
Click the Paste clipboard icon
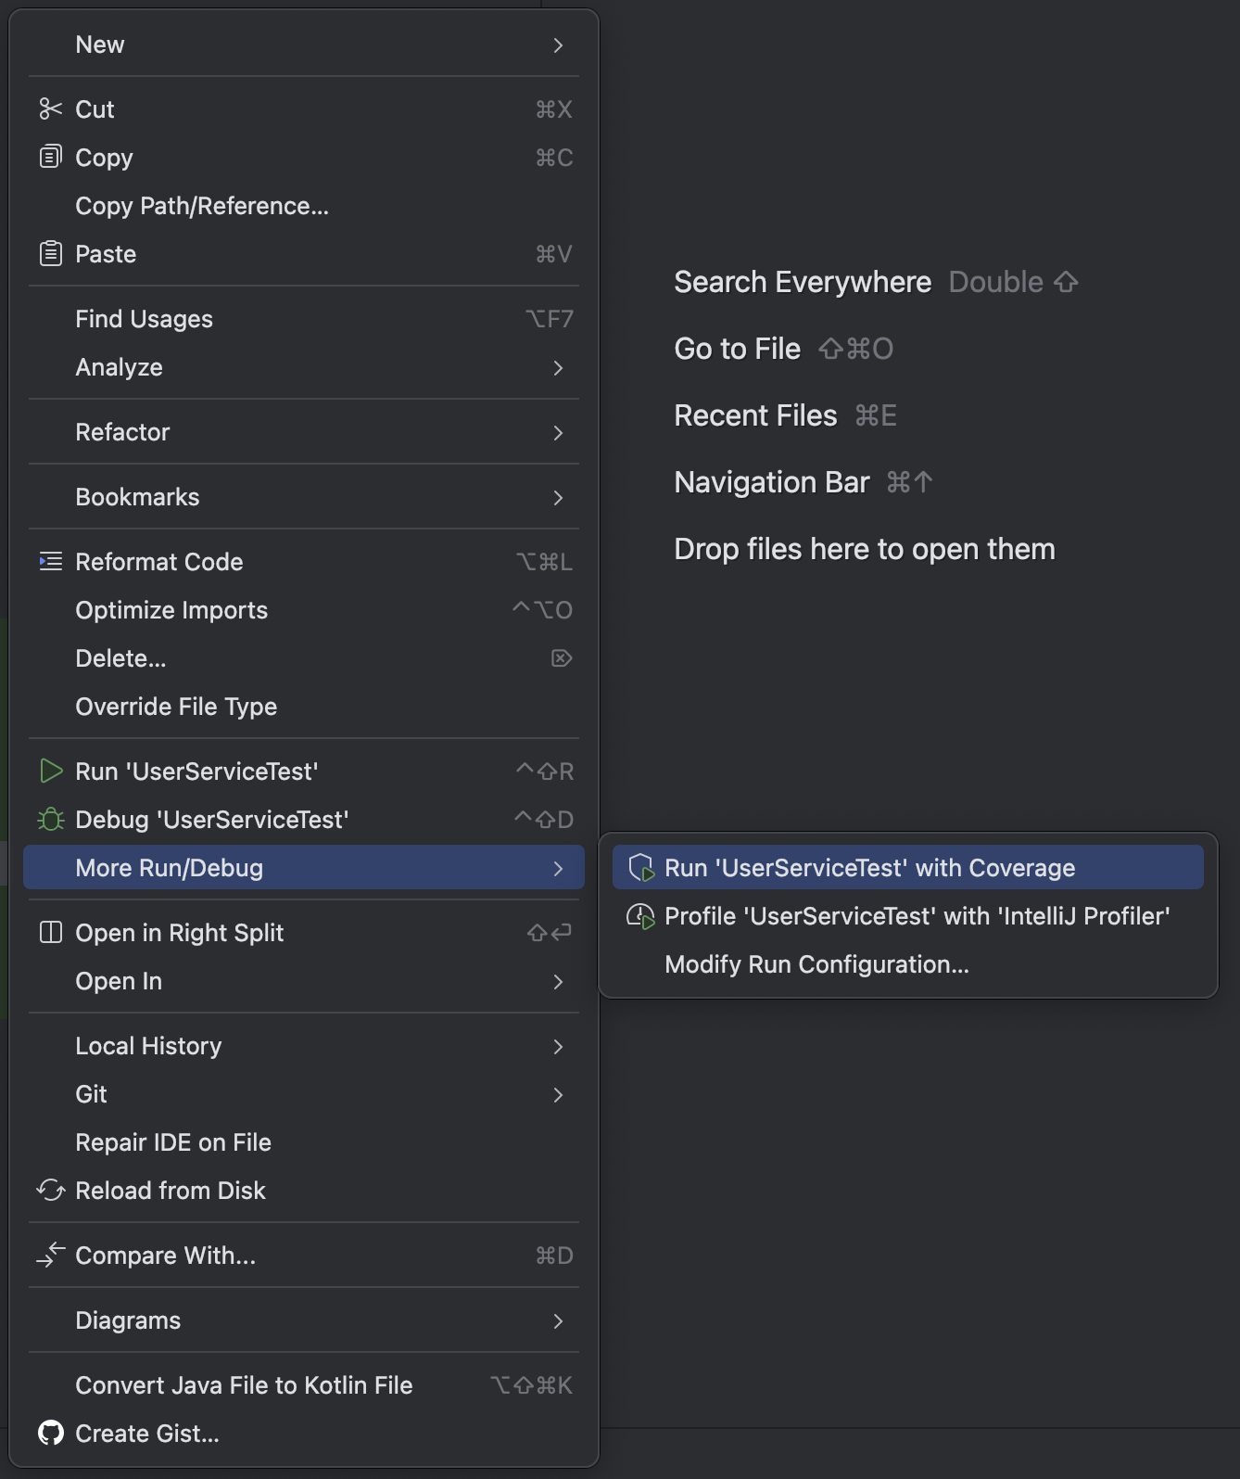(x=51, y=253)
